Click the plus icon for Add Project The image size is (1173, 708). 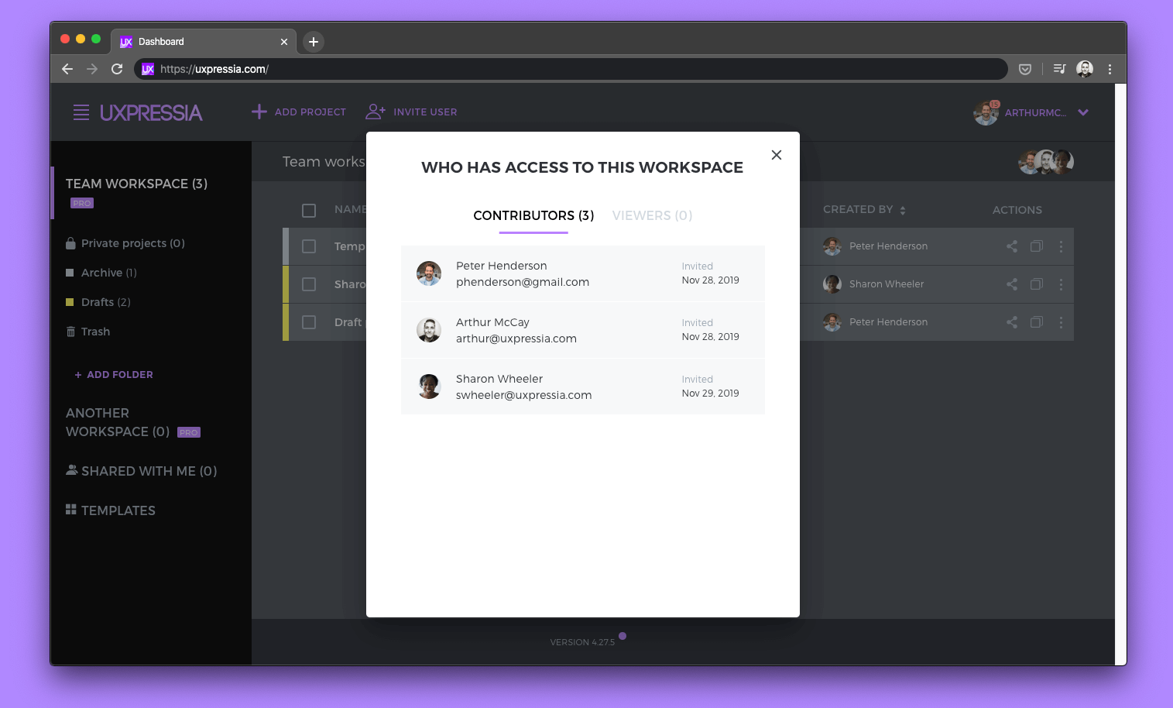pyautogui.click(x=259, y=112)
